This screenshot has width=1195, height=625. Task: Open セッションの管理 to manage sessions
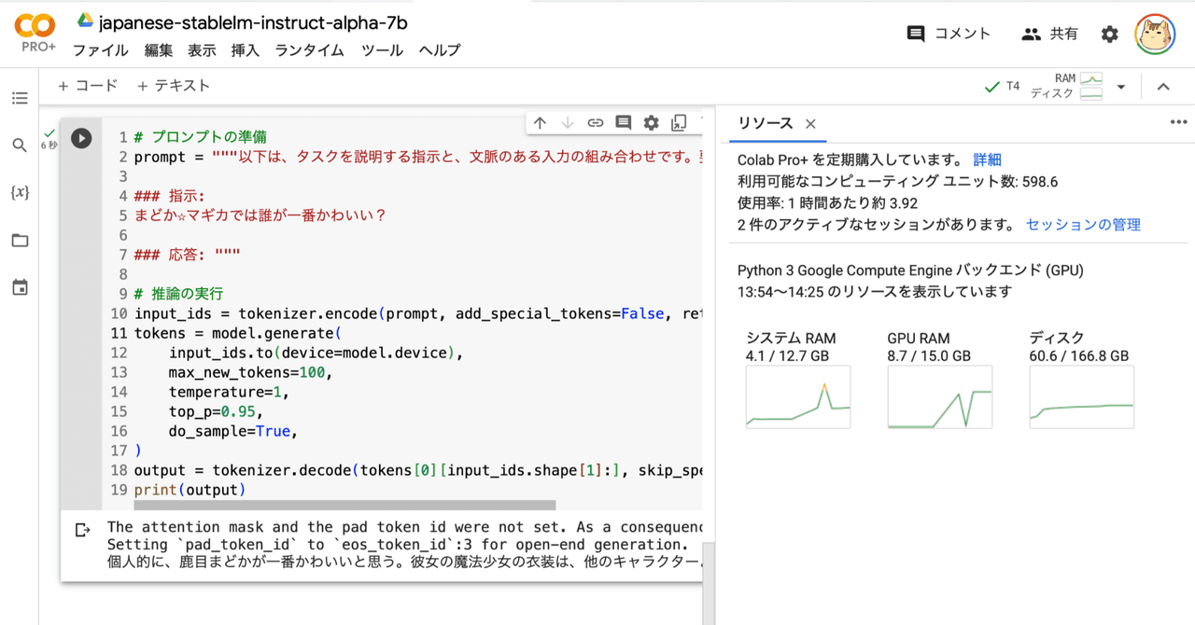tap(1082, 224)
